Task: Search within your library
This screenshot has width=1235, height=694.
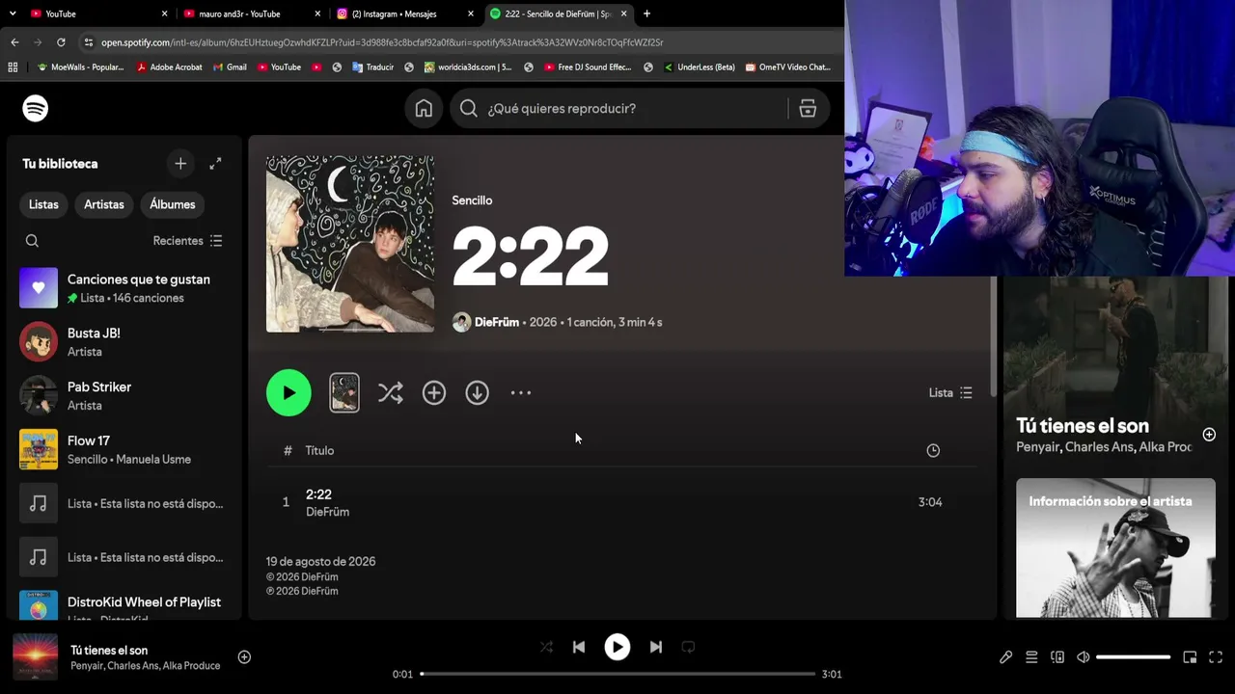Action: click(x=32, y=241)
